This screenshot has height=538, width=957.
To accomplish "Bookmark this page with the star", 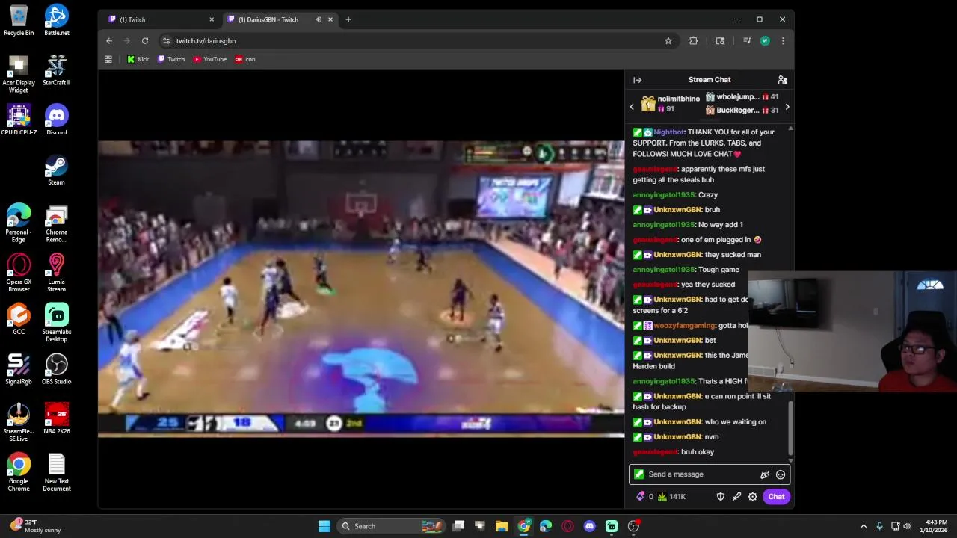I will pyautogui.click(x=668, y=41).
